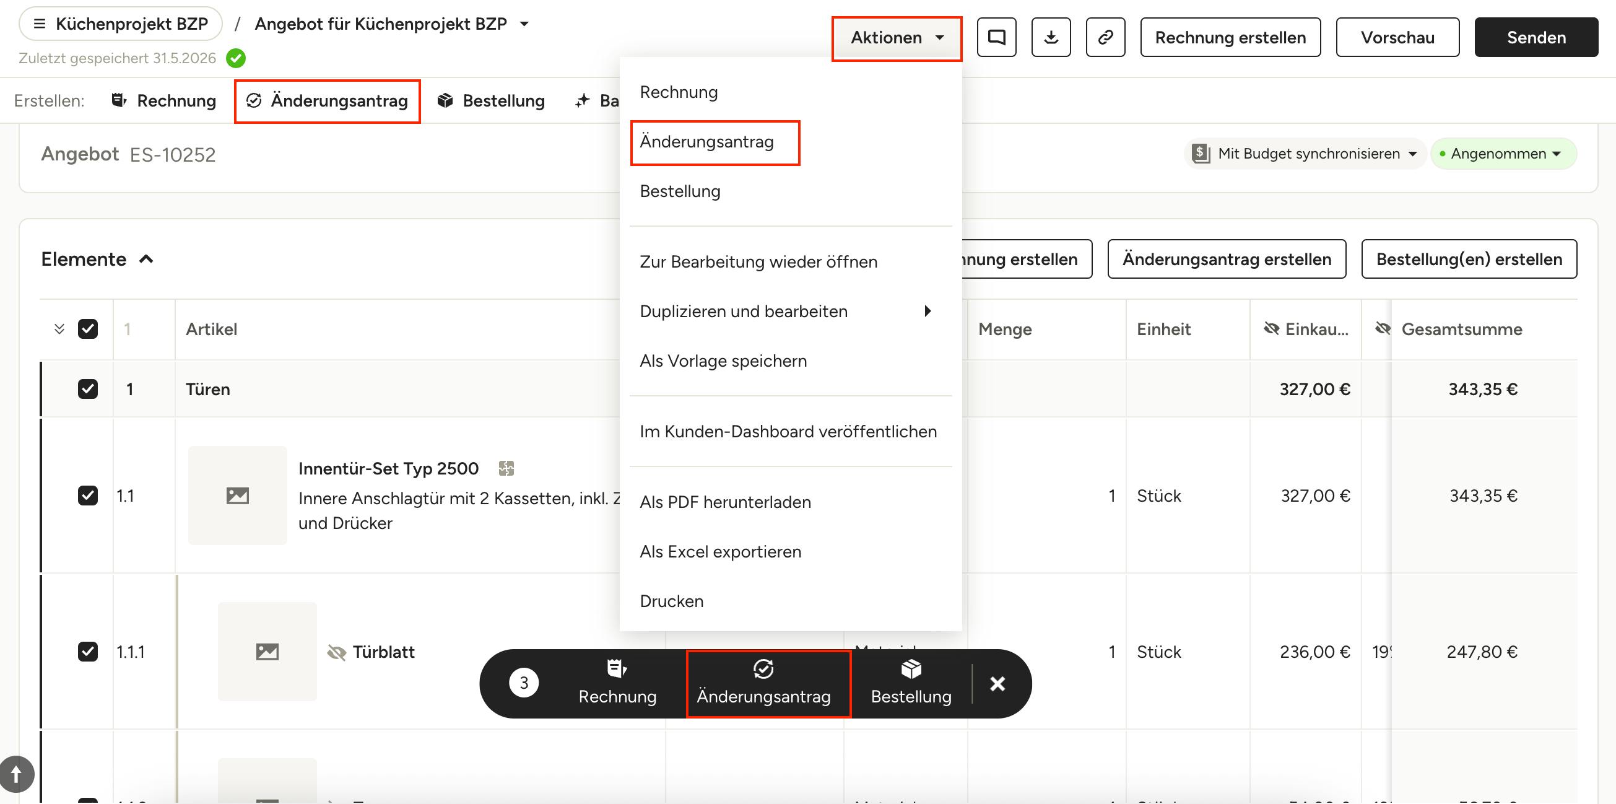Collapse the Elemente section

click(146, 259)
